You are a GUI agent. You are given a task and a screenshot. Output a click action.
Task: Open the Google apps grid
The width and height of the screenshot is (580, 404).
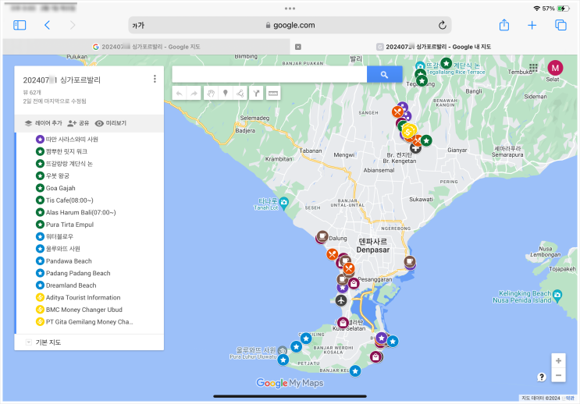(534, 69)
